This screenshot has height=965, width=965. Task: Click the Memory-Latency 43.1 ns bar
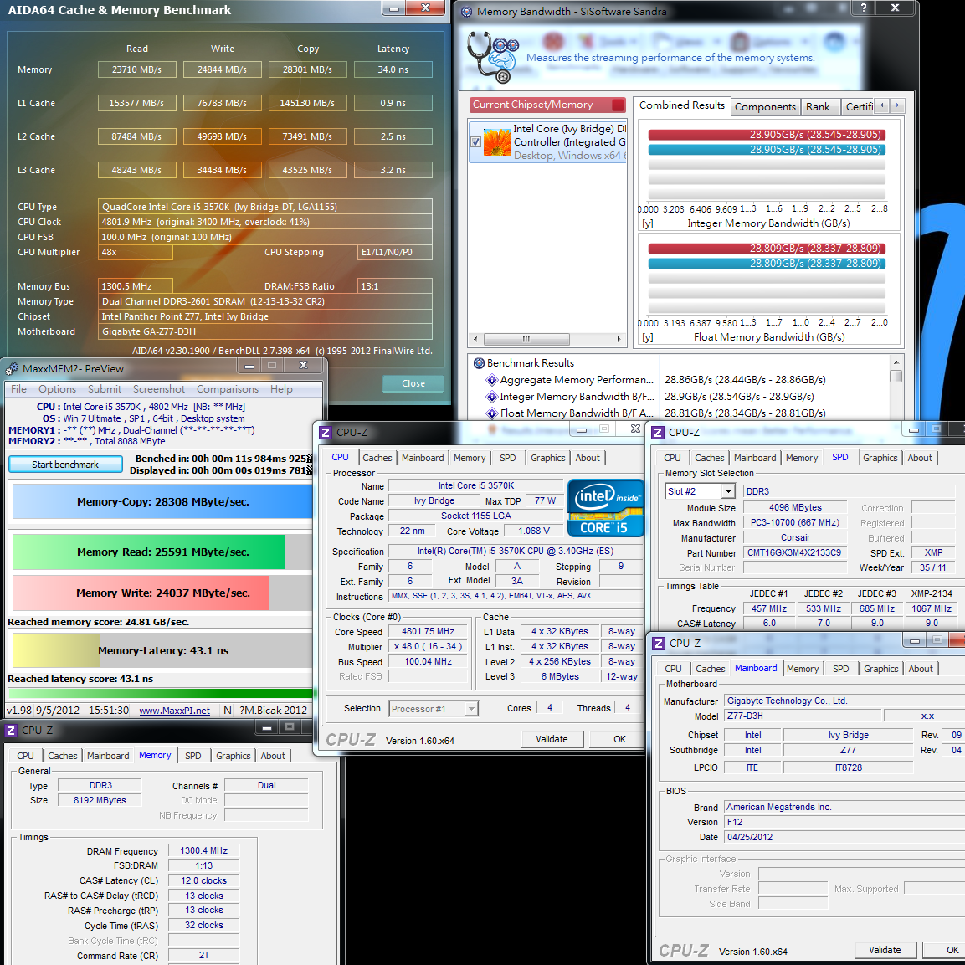pos(162,650)
